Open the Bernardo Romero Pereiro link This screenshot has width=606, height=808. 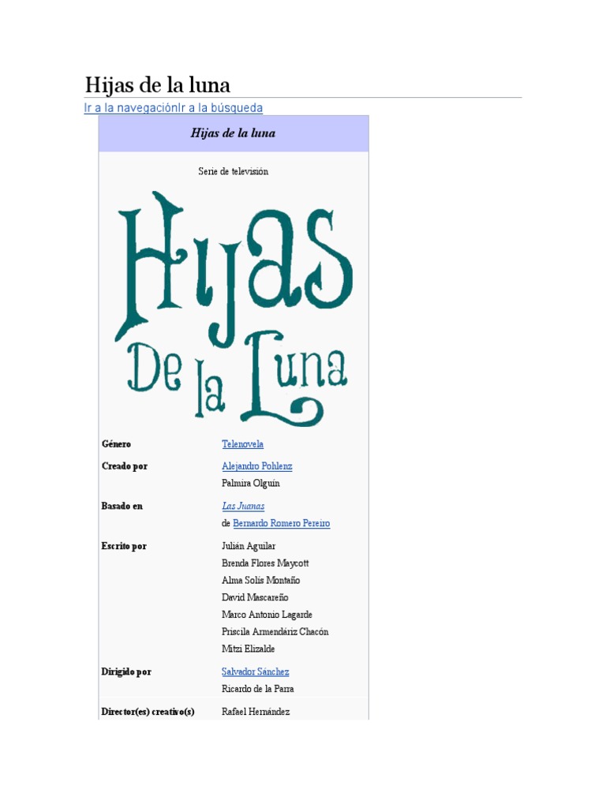pyautogui.click(x=282, y=524)
